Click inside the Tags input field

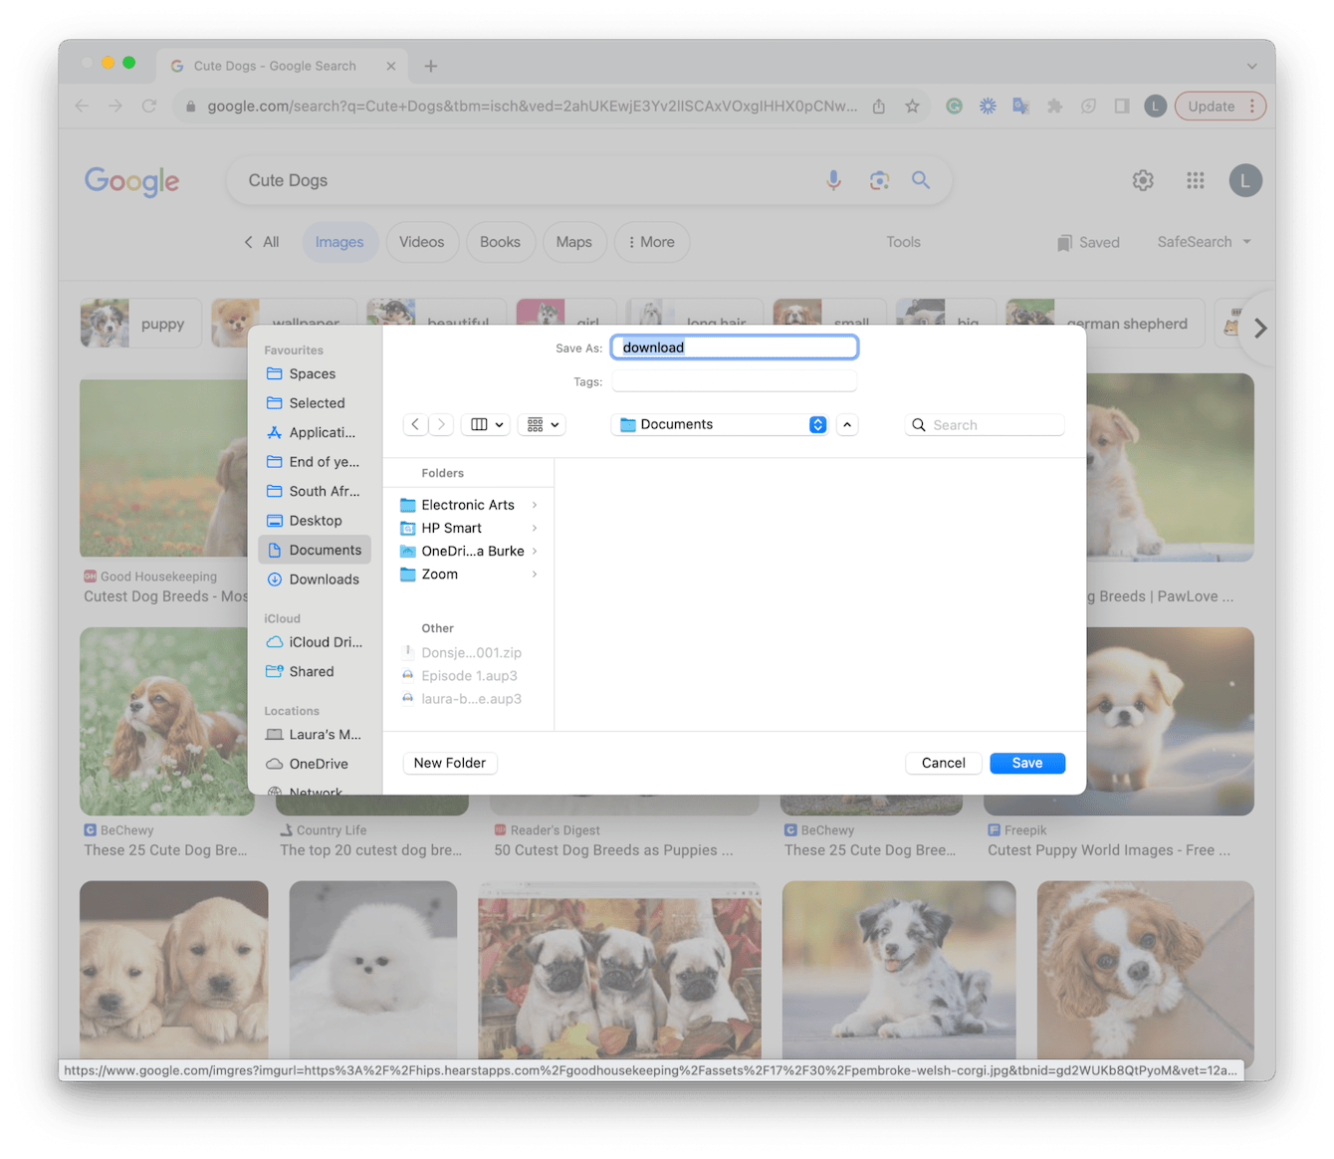(734, 381)
